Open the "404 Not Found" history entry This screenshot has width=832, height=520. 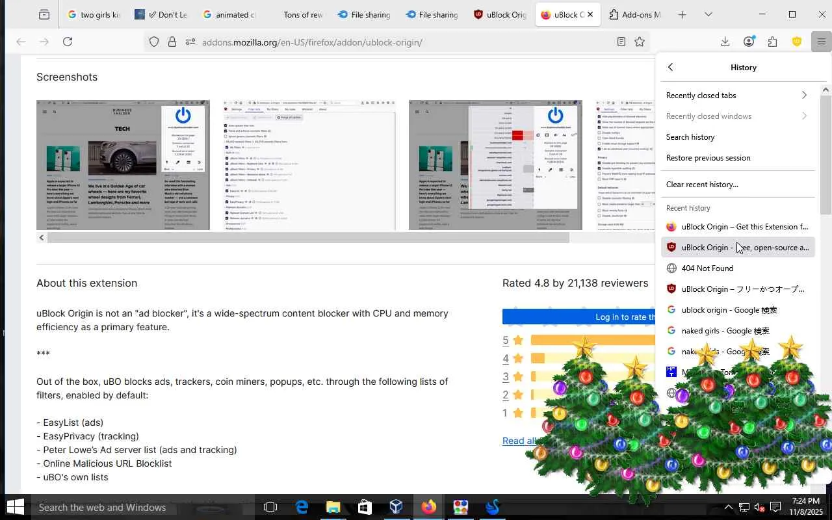click(x=738, y=268)
